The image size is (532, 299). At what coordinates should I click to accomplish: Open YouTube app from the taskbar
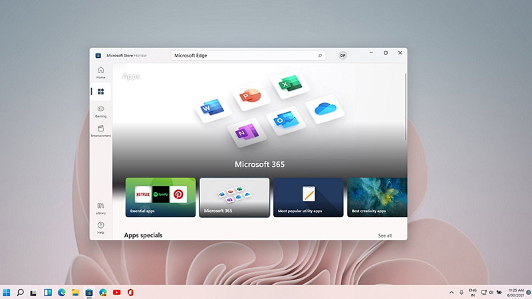[x=117, y=292]
